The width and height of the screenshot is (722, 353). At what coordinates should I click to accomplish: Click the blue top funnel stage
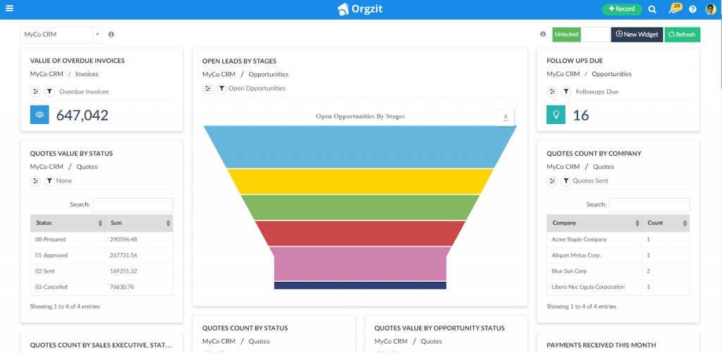pyautogui.click(x=360, y=147)
